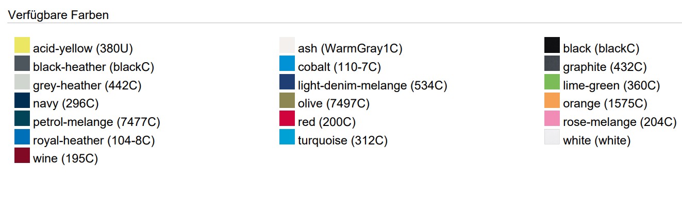Click the olive (7497C) swatch

[x=287, y=100]
